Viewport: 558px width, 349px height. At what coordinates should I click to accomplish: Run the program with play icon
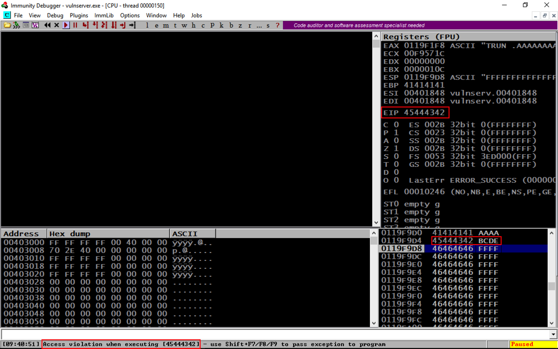click(x=66, y=25)
